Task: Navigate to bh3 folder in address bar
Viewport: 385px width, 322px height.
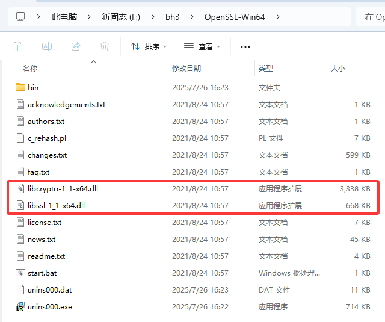Action: [x=173, y=17]
